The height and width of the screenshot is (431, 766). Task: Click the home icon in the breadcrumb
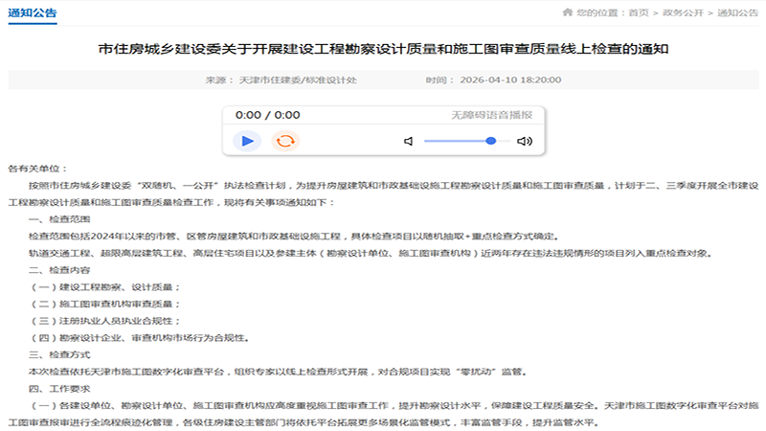pyautogui.click(x=567, y=12)
